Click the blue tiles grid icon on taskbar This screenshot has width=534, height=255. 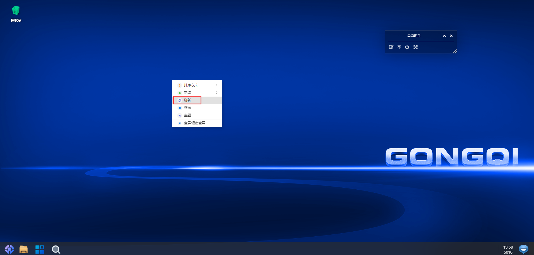pyautogui.click(x=40, y=249)
